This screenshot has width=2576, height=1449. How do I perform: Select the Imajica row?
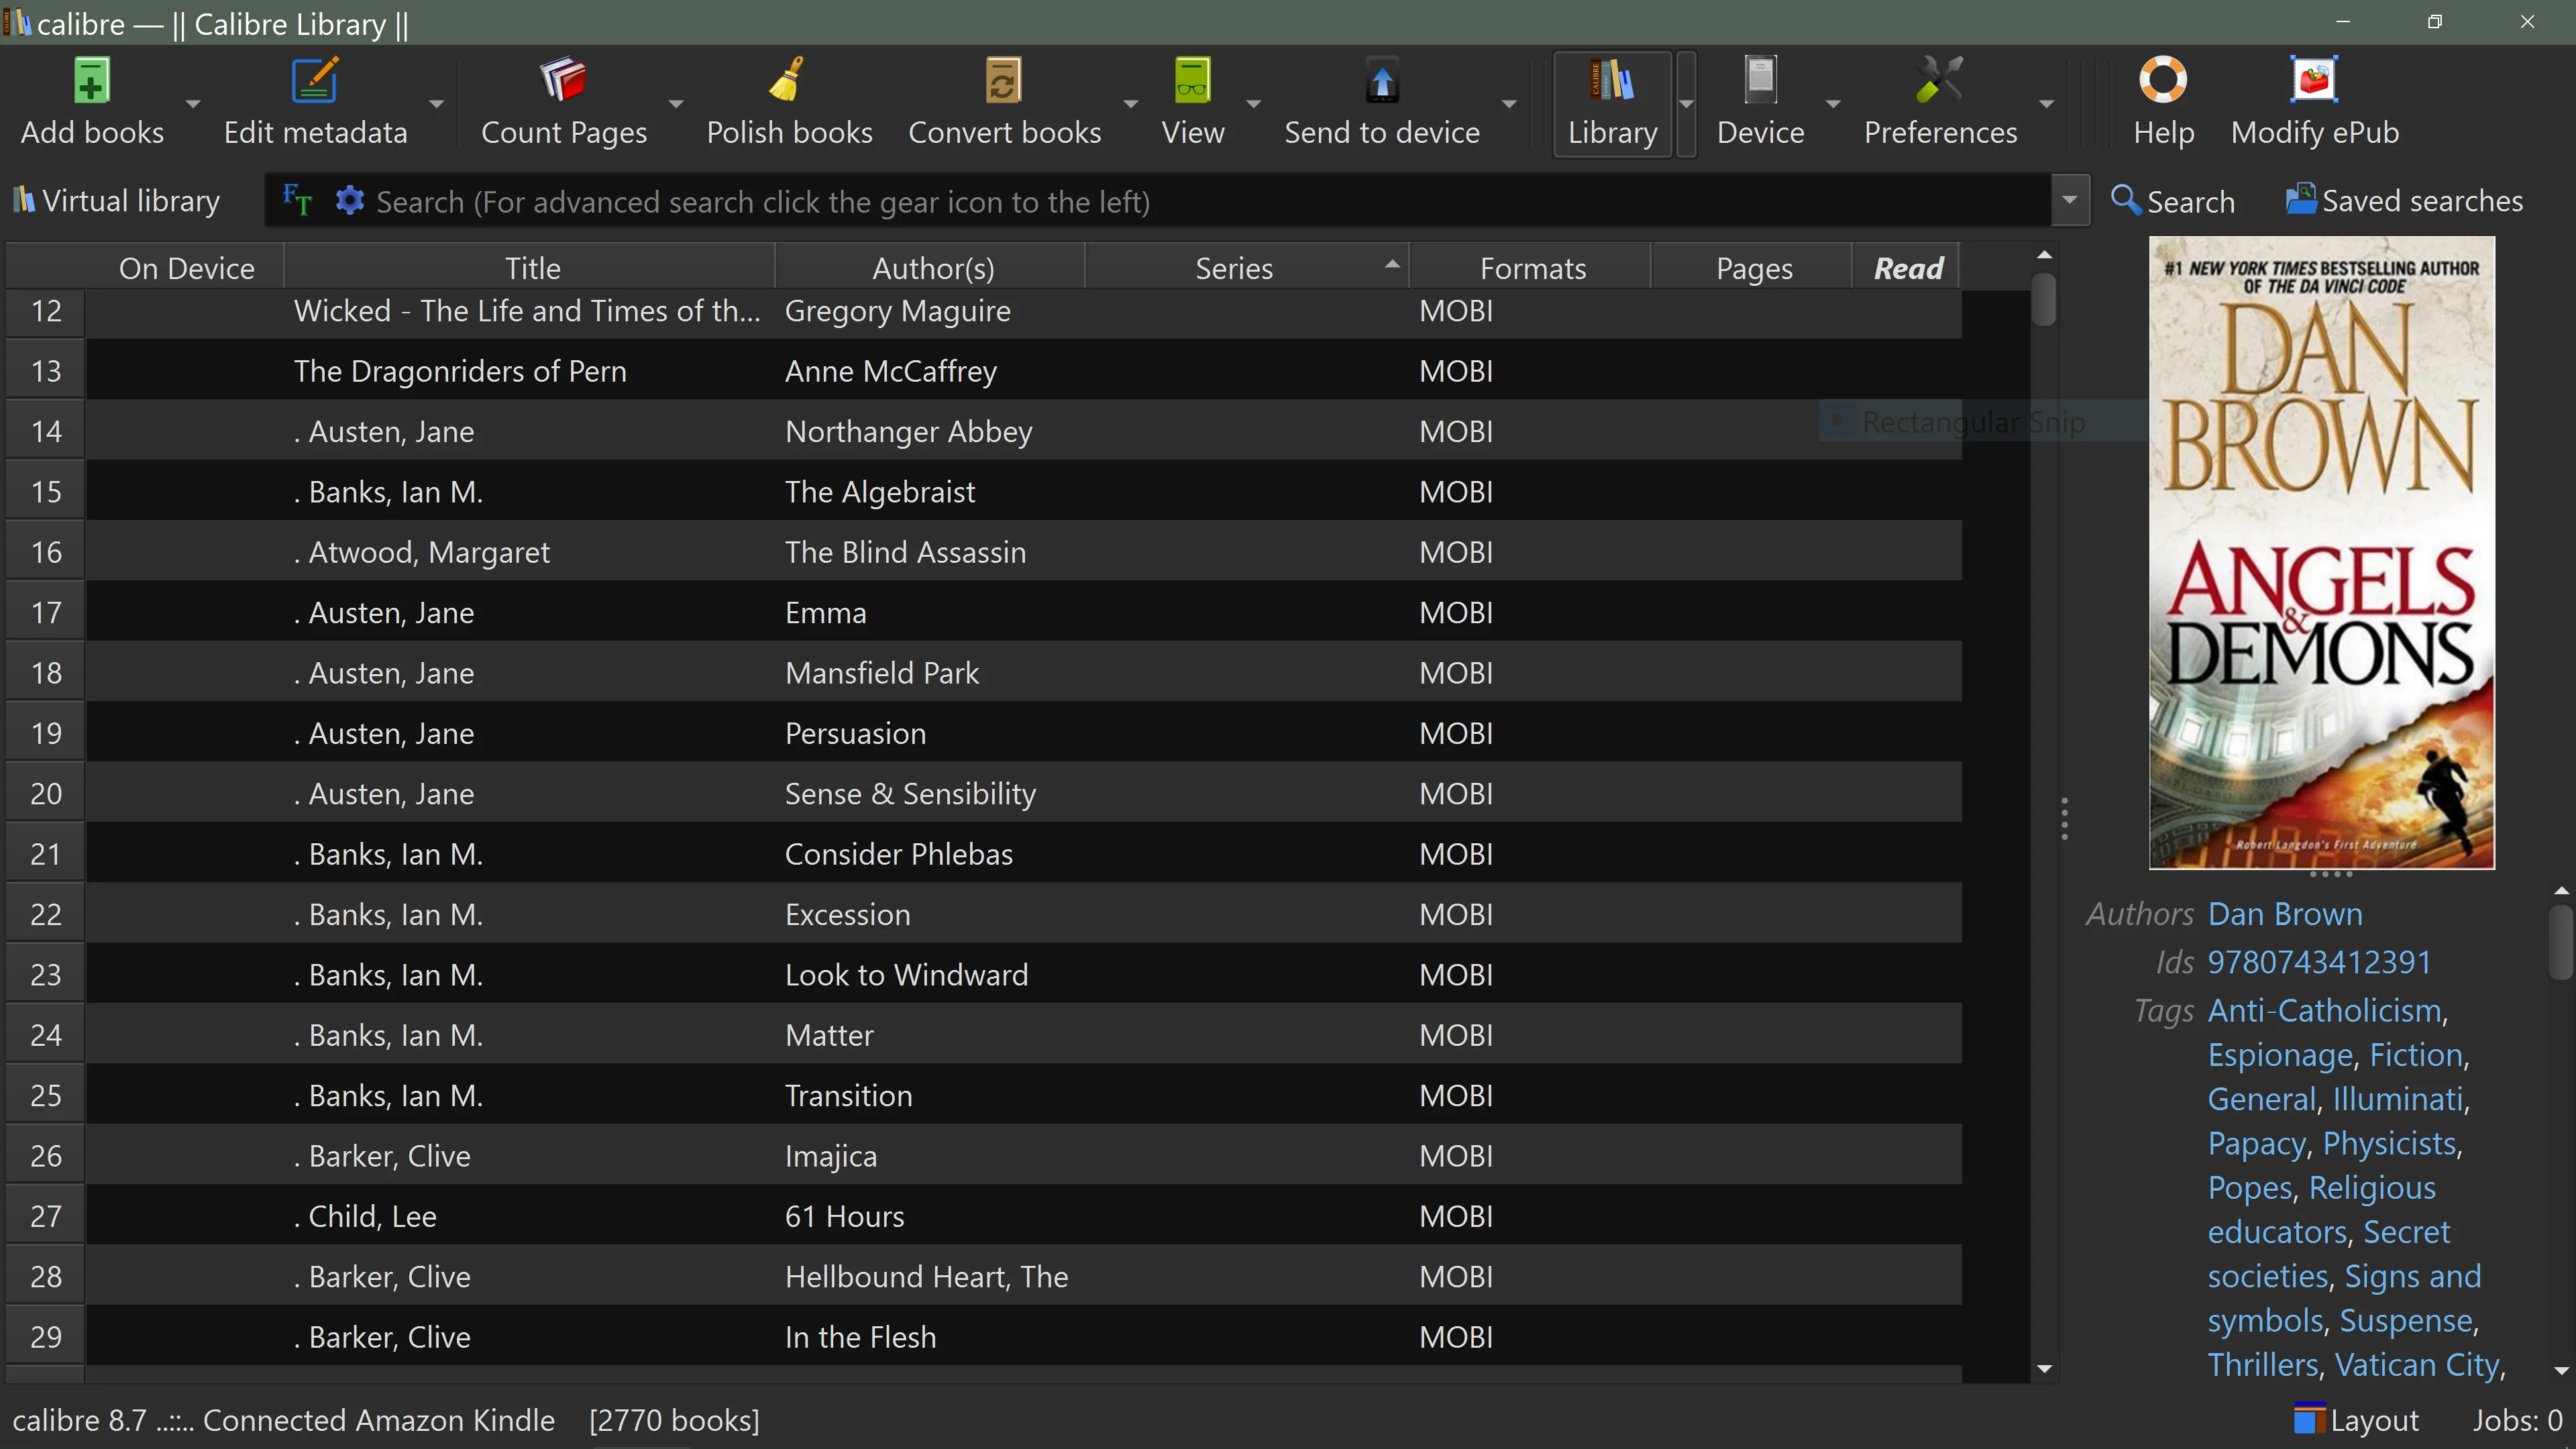(x=1023, y=1156)
